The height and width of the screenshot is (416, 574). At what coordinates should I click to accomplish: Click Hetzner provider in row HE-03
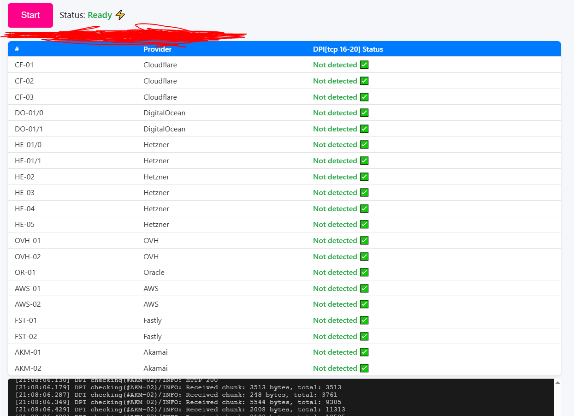(x=156, y=193)
